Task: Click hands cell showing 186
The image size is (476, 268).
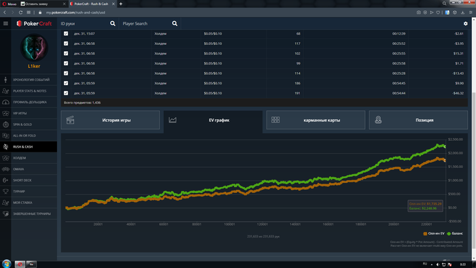Action: point(297,83)
